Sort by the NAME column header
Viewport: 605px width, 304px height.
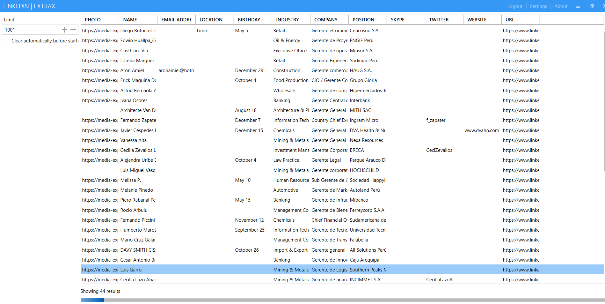(x=138, y=19)
